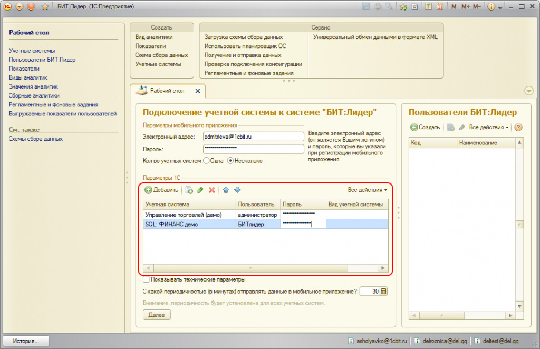
Task: Open the calculator icon in title bar
Action: tap(428, 7)
